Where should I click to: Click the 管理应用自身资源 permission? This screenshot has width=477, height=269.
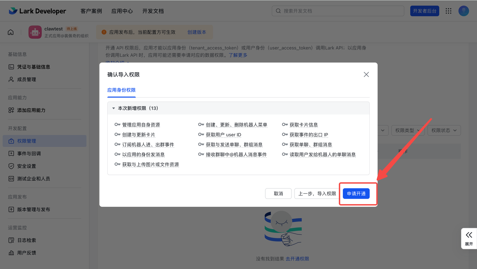tap(141, 125)
